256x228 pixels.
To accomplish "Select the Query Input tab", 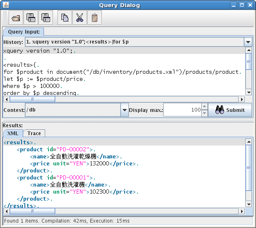I will click(24, 32).
